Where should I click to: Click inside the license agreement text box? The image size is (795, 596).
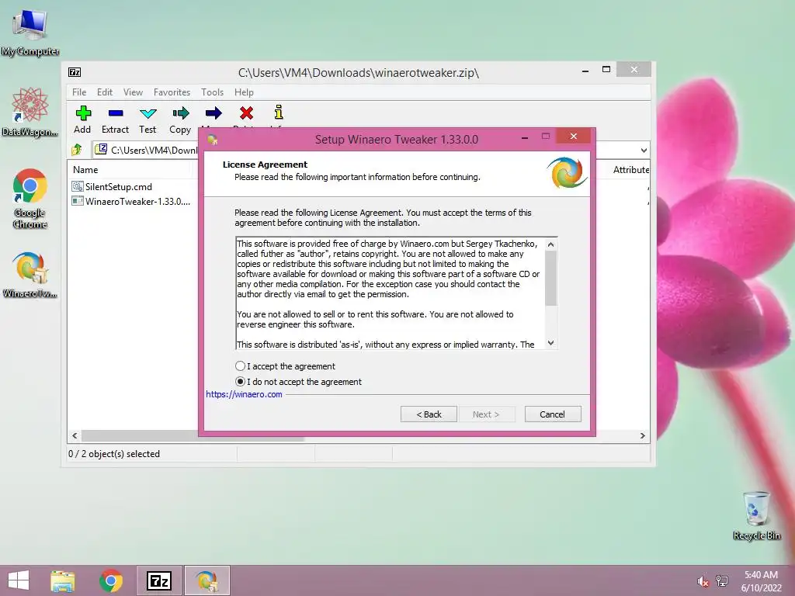tap(391, 293)
